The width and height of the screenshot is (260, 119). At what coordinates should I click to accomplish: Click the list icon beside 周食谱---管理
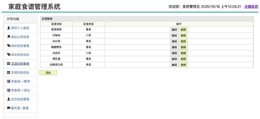9,81
